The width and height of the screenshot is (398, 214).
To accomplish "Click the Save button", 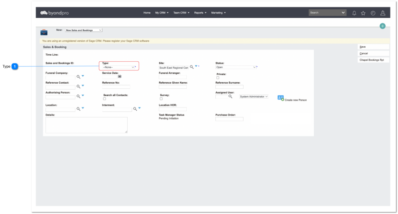I will [x=373, y=47].
